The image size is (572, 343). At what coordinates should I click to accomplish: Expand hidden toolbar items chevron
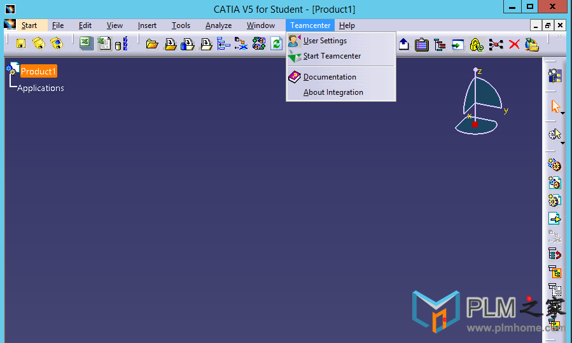tap(560, 37)
